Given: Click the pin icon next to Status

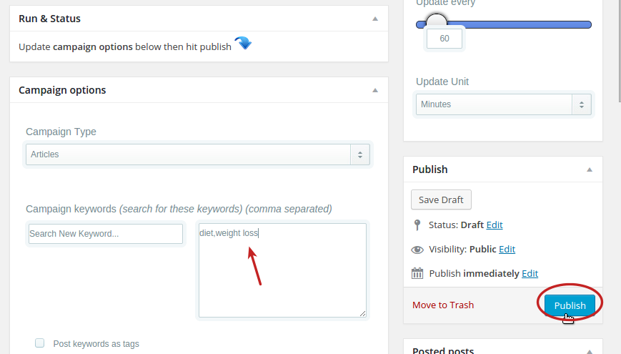Looking at the screenshot, I should tap(417, 225).
